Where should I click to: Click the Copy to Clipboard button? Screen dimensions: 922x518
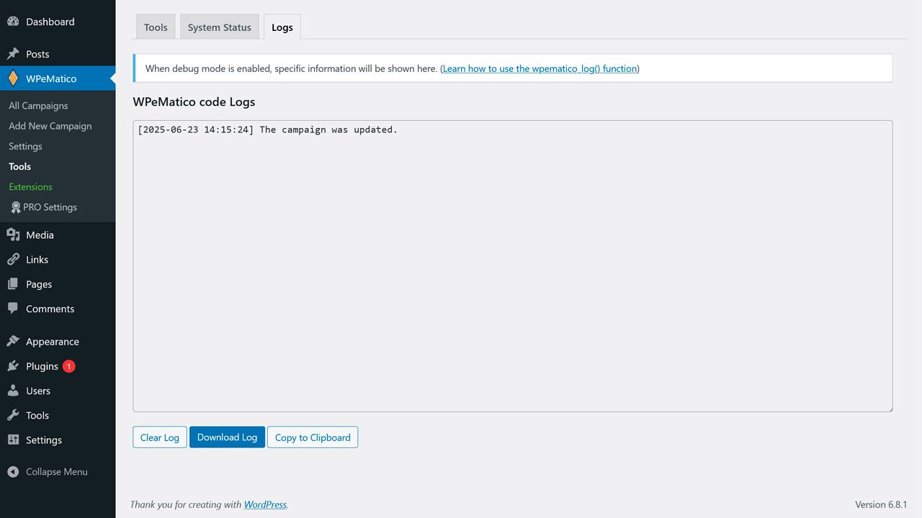tap(313, 437)
